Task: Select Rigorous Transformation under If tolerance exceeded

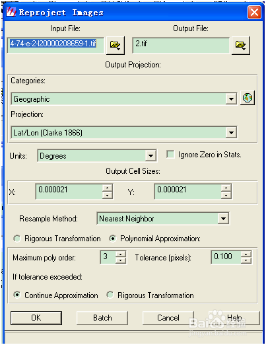Action: coord(110,295)
